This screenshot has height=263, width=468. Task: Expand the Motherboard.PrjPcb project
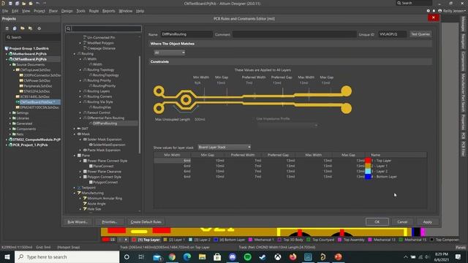tap(7, 54)
